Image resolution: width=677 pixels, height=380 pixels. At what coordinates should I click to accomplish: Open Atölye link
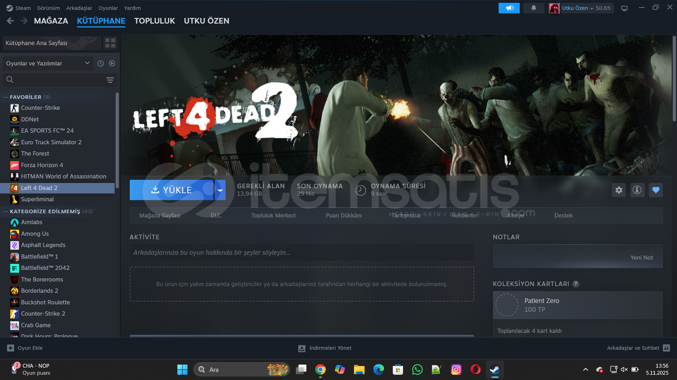tap(516, 215)
